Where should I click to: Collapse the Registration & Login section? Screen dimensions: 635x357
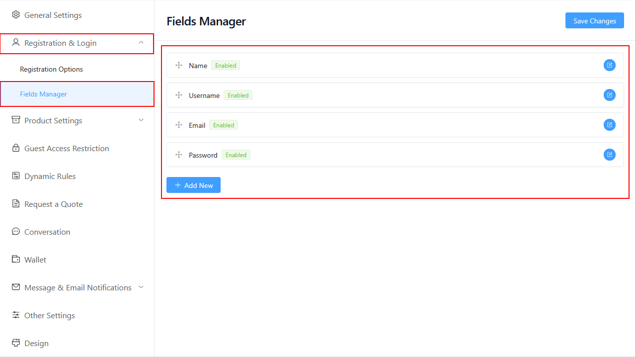point(141,43)
